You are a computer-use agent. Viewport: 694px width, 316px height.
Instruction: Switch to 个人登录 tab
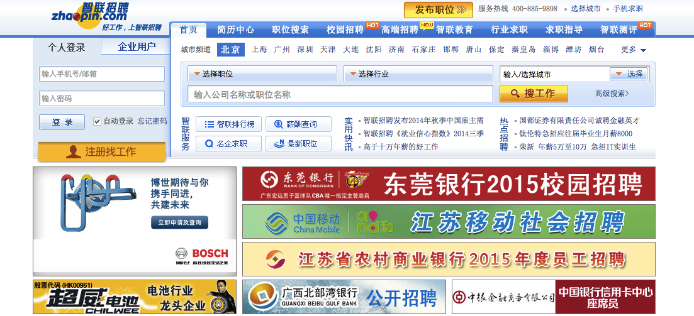(67, 47)
